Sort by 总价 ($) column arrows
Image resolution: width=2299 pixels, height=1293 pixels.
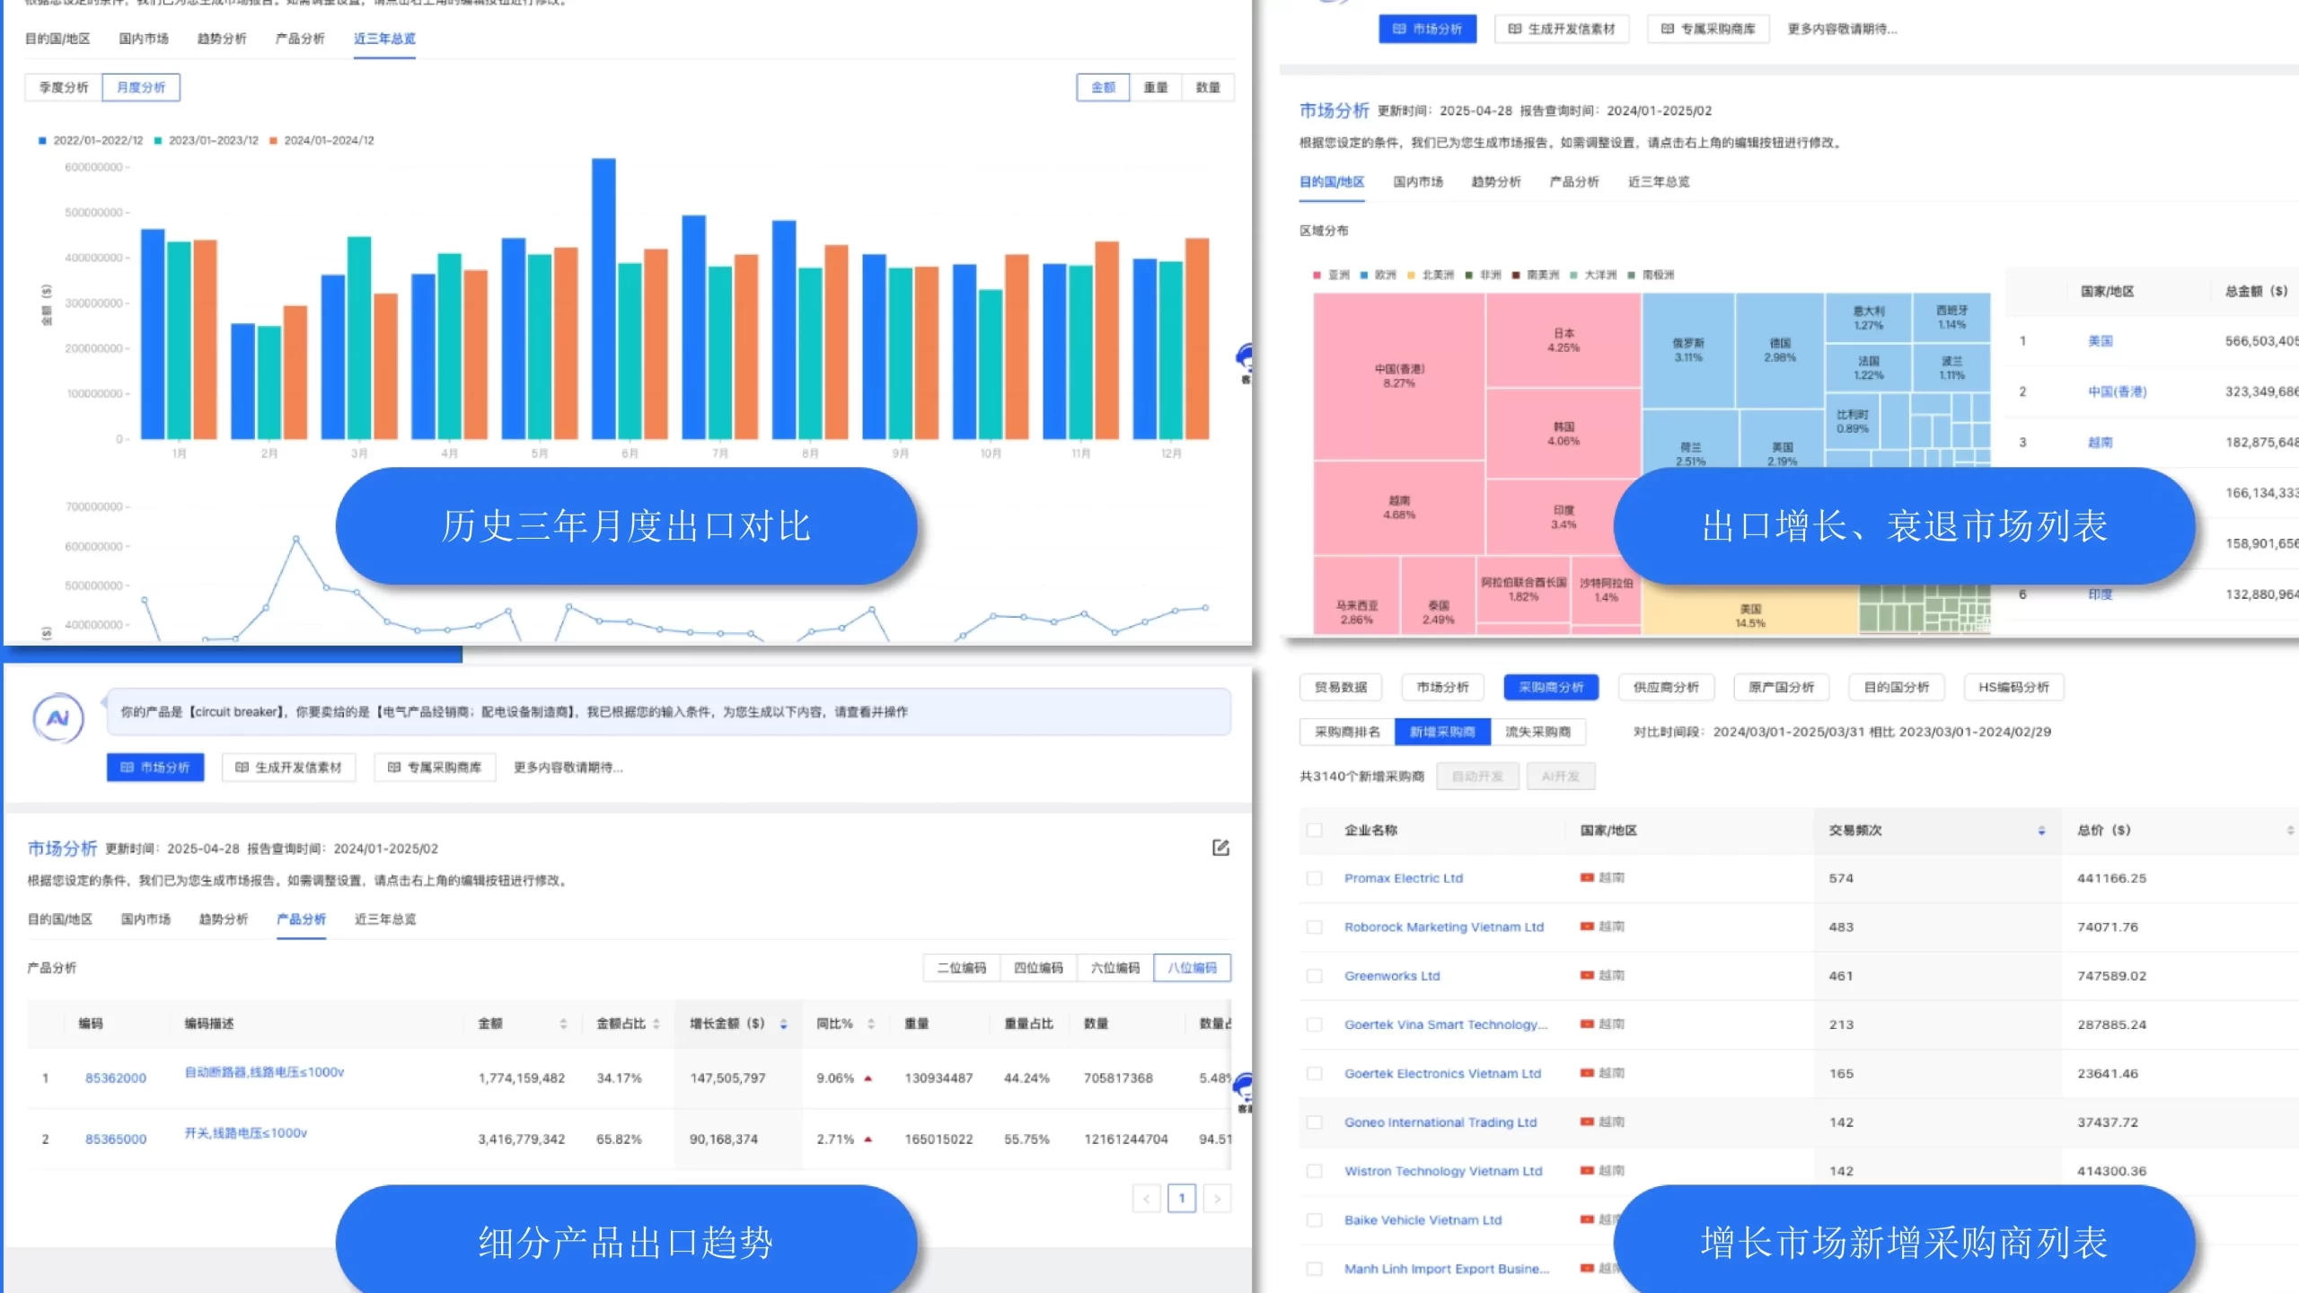(x=2289, y=831)
